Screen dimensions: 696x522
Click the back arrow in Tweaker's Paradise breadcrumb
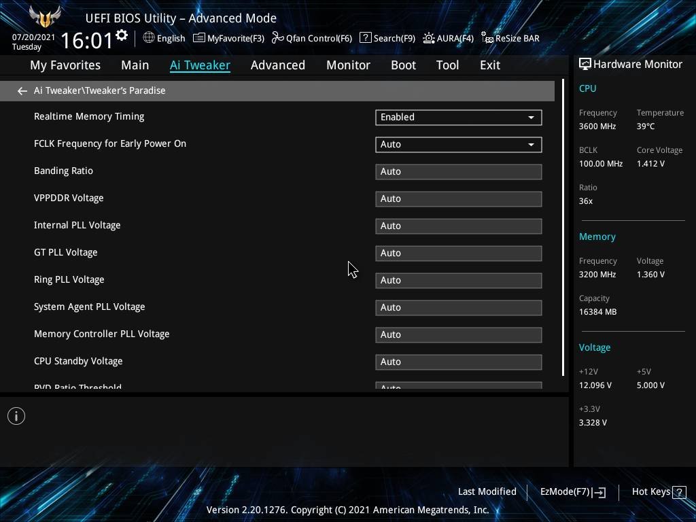(x=22, y=90)
